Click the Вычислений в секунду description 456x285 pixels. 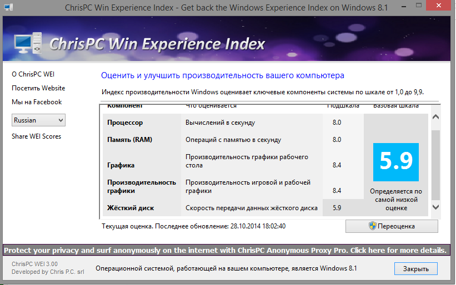pyautogui.click(x=220, y=123)
